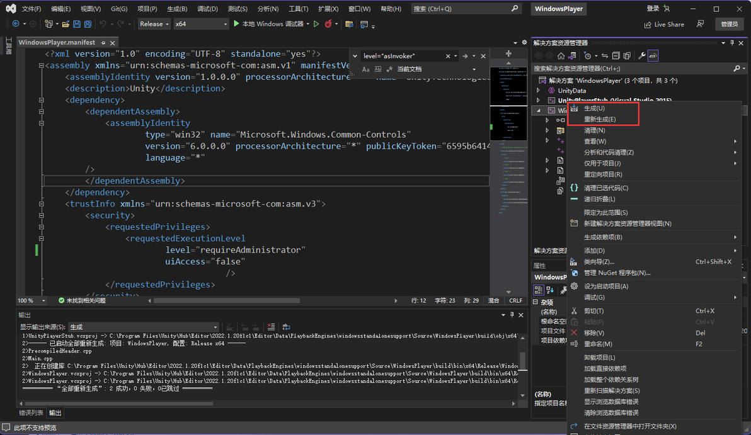Screen dimensions: 751x435
Task: Toggle Match Case option in find box
Action: click(x=365, y=69)
